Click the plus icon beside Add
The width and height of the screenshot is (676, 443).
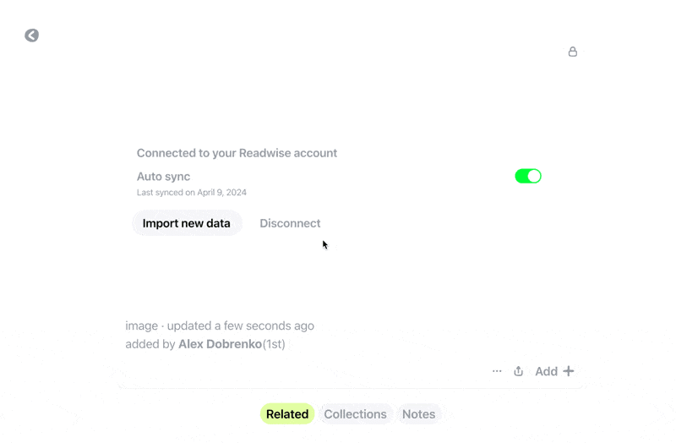[569, 371]
